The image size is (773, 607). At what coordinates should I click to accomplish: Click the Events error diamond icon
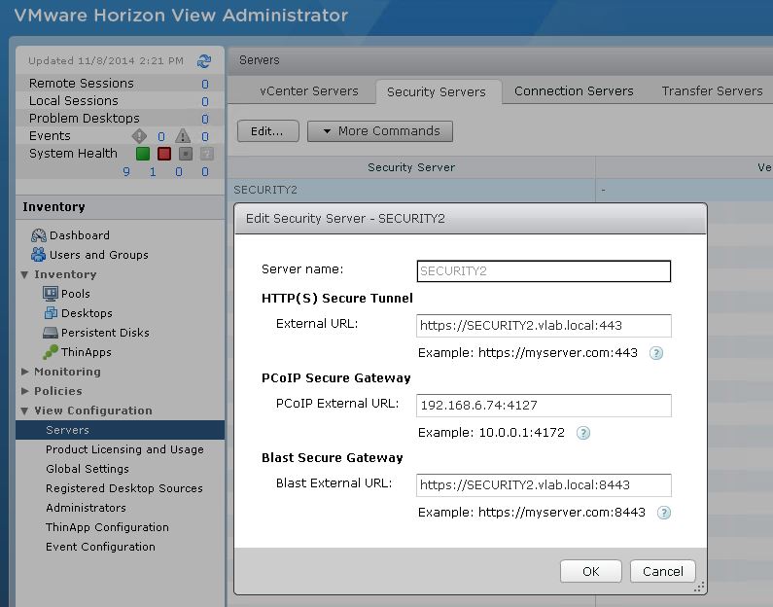pyautogui.click(x=139, y=135)
